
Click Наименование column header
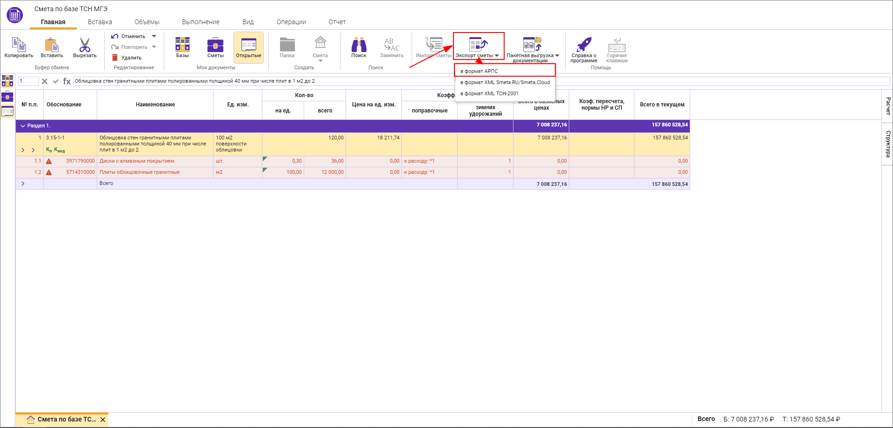tap(155, 105)
